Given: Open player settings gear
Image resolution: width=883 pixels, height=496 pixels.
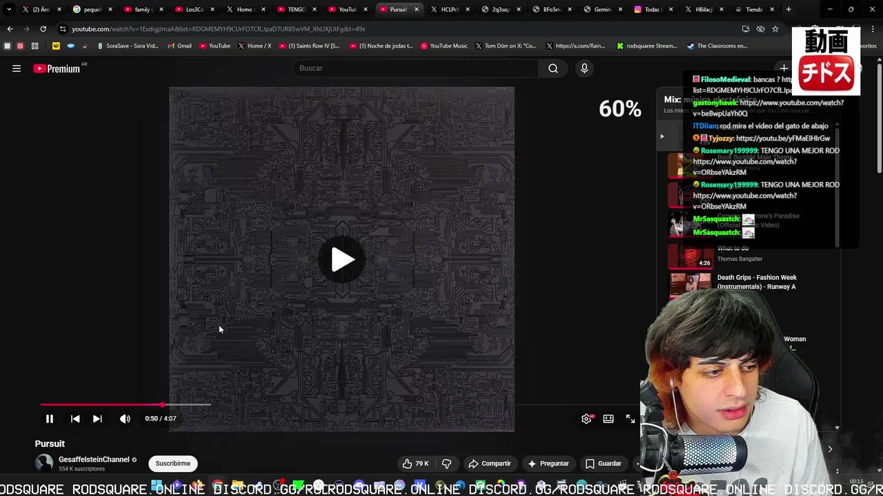Looking at the screenshot, I should [x=586, y=419].
